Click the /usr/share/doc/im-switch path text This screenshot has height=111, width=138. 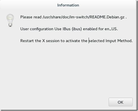65,17
